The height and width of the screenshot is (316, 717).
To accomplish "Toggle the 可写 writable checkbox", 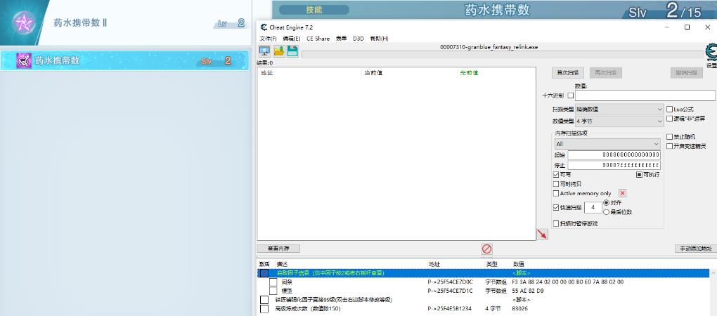I will click(x=556, y=174).
